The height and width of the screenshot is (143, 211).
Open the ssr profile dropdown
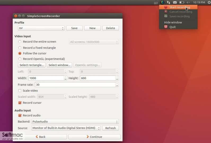[41, 28]
